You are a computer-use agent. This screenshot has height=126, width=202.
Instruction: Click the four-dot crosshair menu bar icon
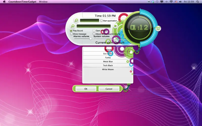(166, 2)
